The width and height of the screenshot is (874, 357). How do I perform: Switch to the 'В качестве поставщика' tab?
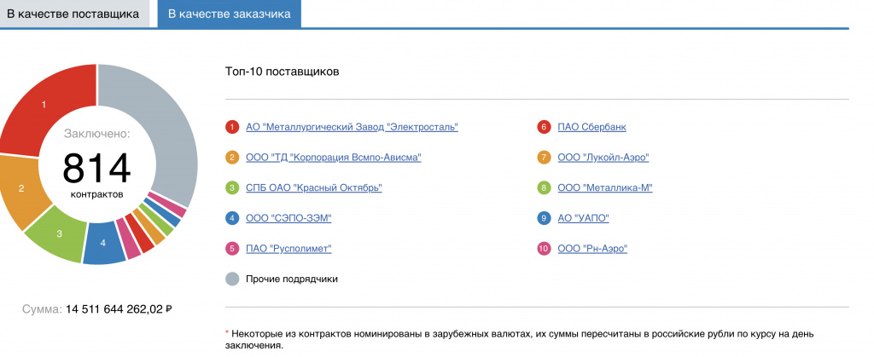(73, 14)
